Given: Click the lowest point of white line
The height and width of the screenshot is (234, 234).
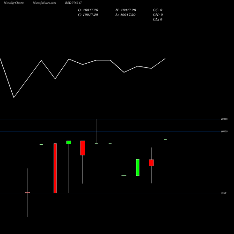Looking at the screenshot, I should [x=14, y=98].
